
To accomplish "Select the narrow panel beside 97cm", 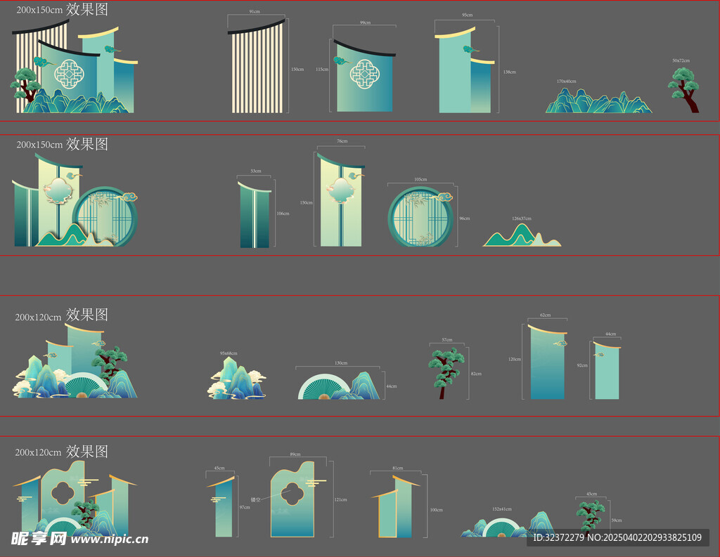I will 221,506.
